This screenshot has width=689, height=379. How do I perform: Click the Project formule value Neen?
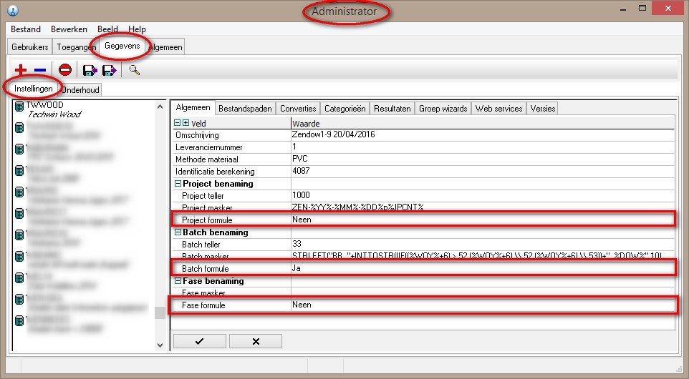302,220
